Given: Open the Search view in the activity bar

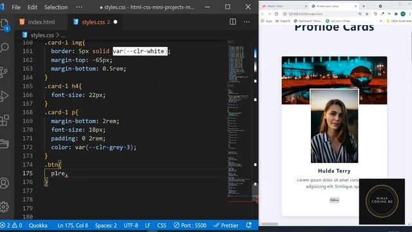Looking at the screenshot, I should coord(5,48).
